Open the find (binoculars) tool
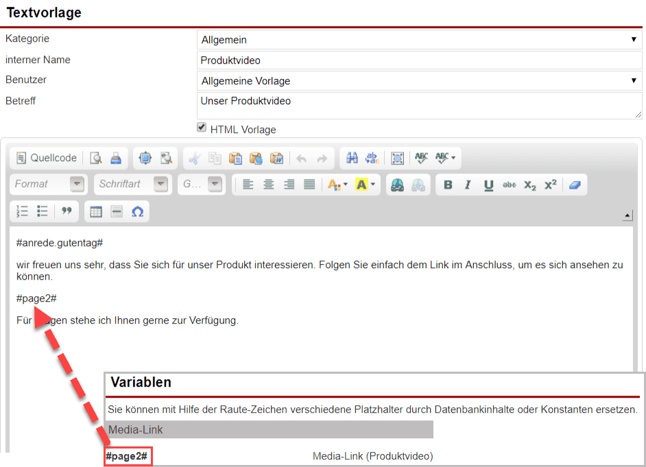 352,158
